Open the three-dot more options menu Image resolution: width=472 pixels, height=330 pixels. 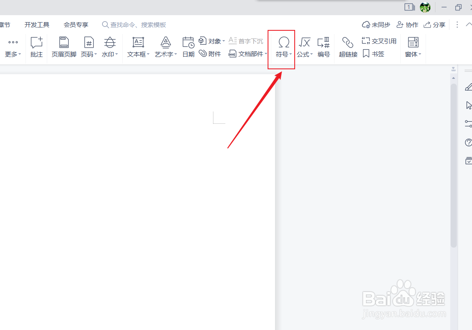click(457, 25)
